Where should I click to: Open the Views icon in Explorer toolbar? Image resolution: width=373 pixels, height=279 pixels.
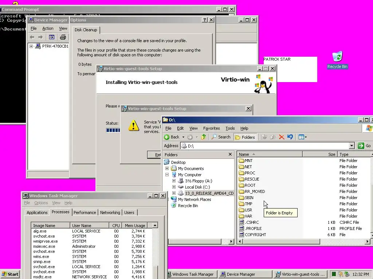[301, 137]
